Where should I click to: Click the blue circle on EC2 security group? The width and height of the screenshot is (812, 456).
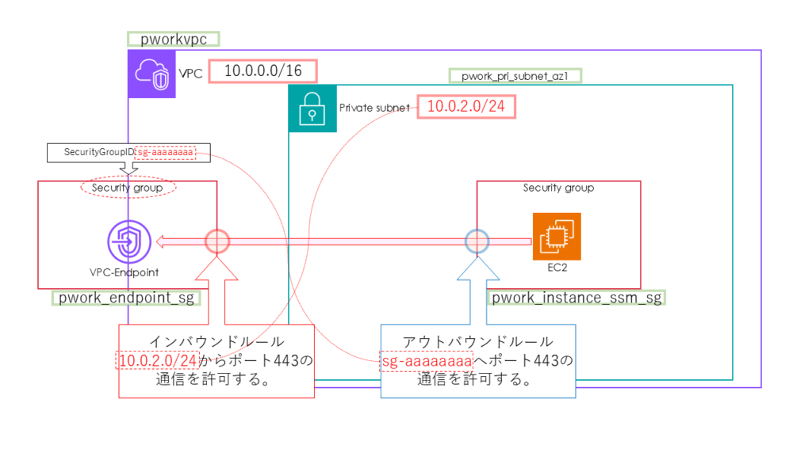(477, 241)
